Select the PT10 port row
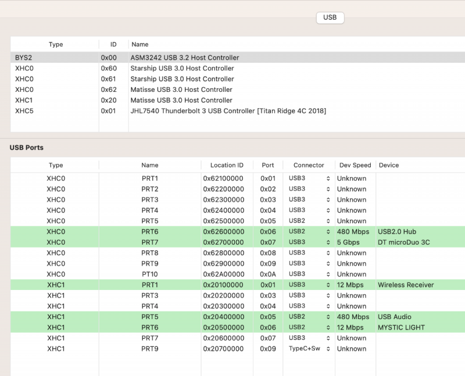 pyautogui.click(x=149, y=274)
